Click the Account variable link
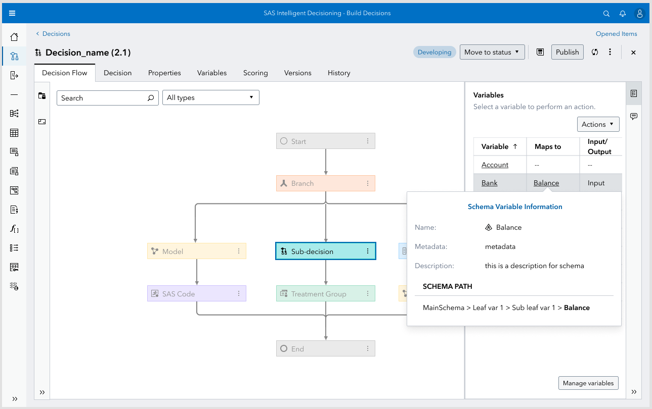 coord(495,165)
